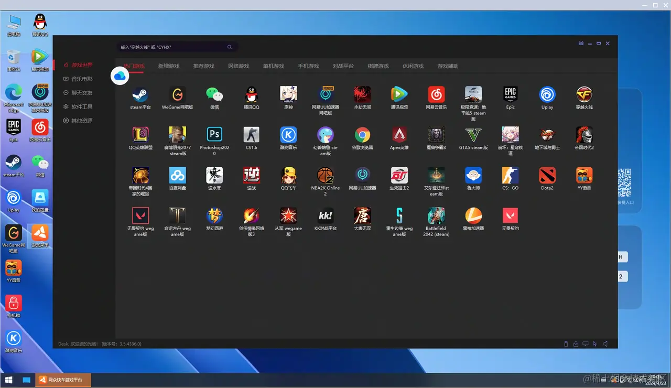Open 鲁大师 icon
This screenshot has width=671, height=388.
click(x=473, y=175)
